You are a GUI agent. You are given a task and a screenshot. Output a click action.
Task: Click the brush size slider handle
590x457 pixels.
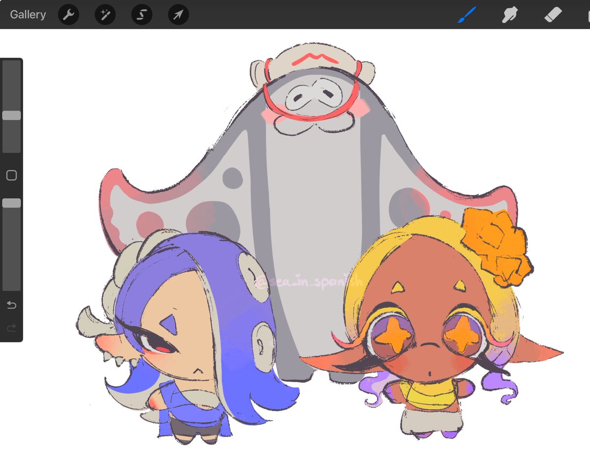pyautogui.click(x=12, y=115)
